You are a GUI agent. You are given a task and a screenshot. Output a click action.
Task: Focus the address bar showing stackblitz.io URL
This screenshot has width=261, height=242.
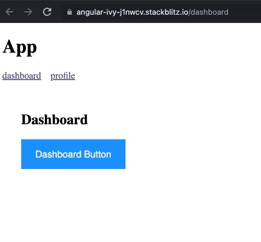[153, 12]
